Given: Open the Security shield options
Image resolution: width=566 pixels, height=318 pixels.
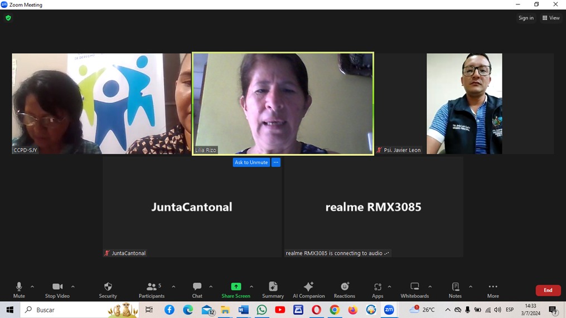Looking at the screenshot, I should (x=108, y=290).
